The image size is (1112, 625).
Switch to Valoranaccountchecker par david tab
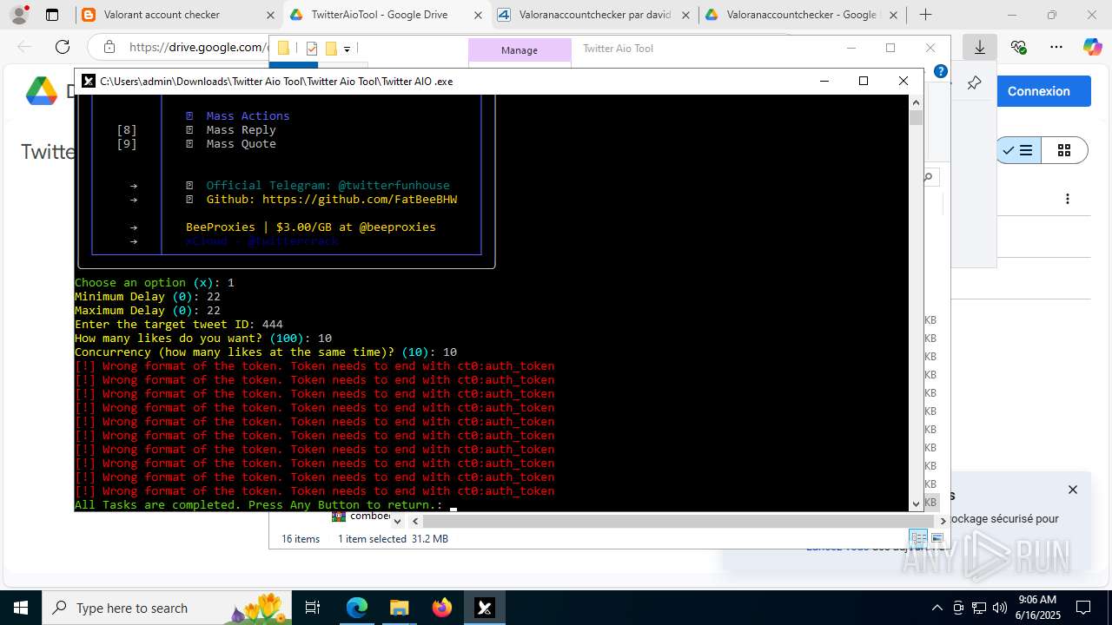594,15
